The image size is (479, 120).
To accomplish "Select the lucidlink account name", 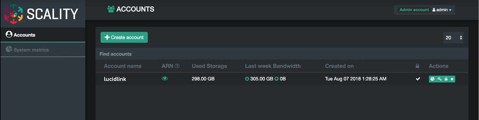I will [x=115, y=79].
